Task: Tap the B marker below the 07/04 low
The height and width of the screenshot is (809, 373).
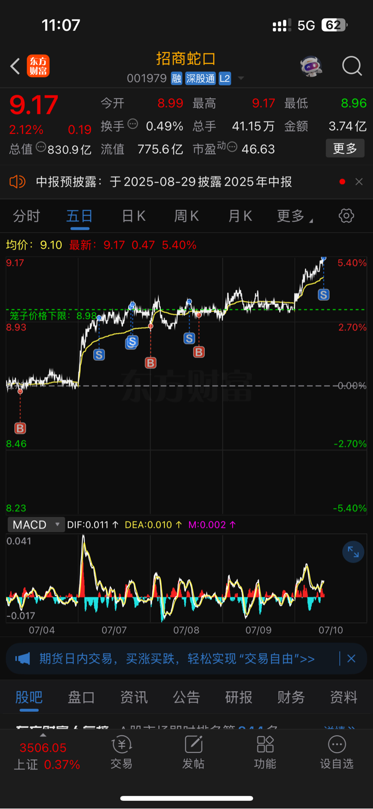Action: 20,428
